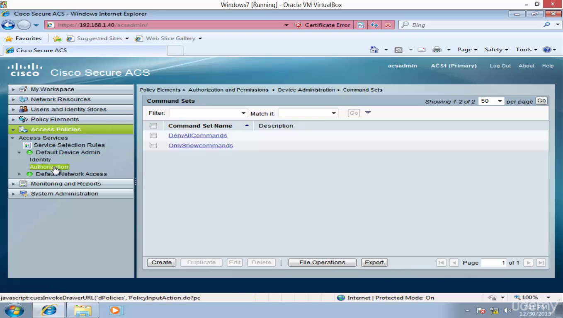Click the Windows Start orb
Screen dimensions: 563x318
(x=14, y=310)
